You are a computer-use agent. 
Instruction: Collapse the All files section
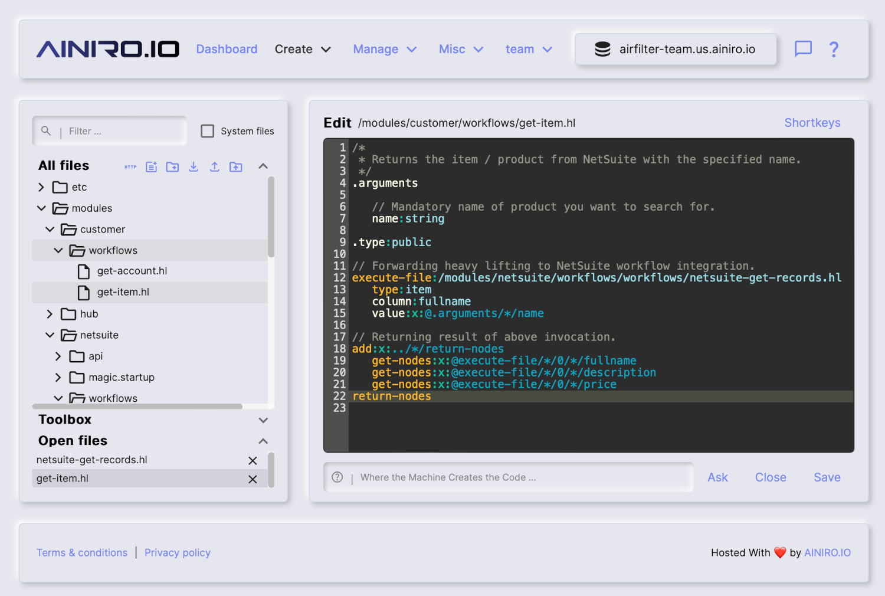coord(263,166)
